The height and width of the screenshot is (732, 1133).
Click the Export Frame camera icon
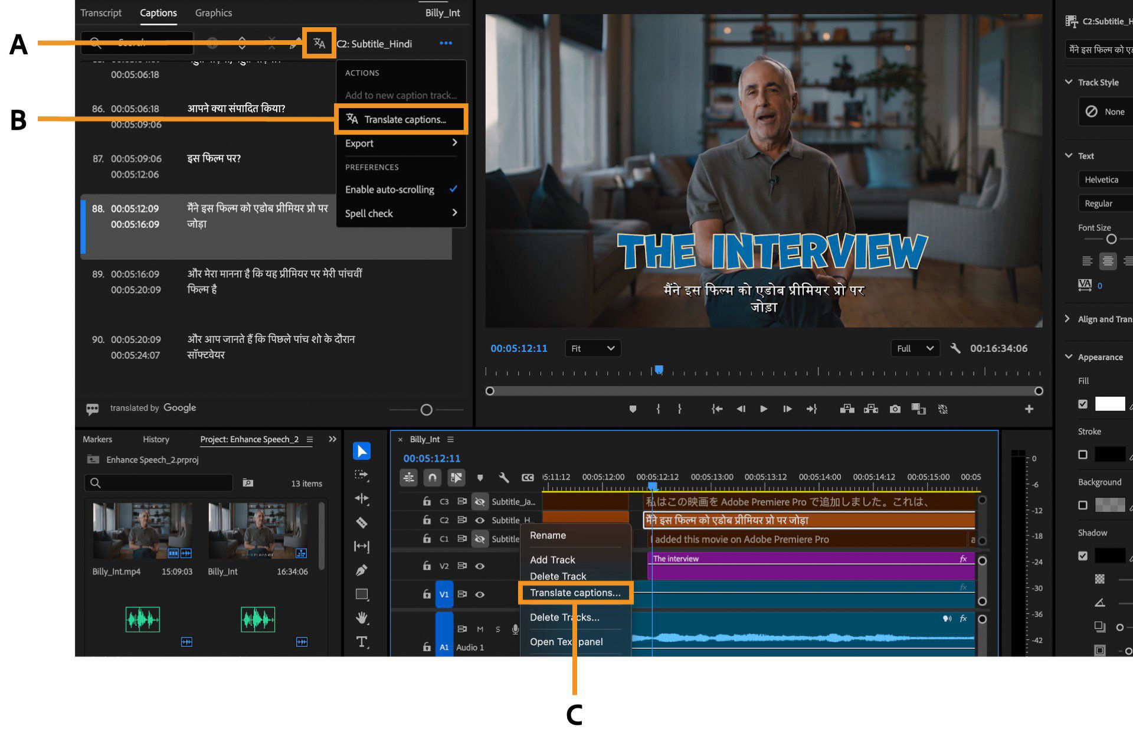(895, 409)
